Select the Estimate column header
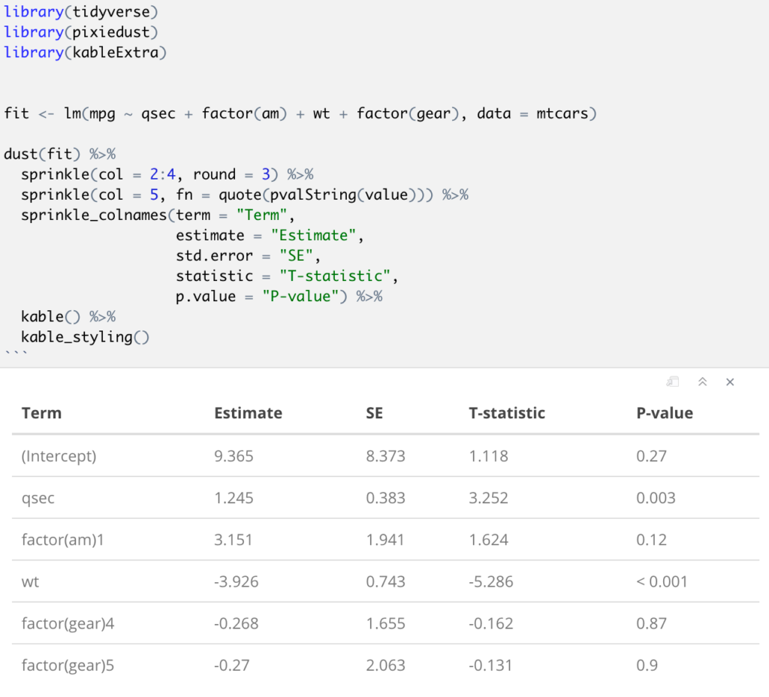This screenshot has height=697, width=769. (248, 412)
